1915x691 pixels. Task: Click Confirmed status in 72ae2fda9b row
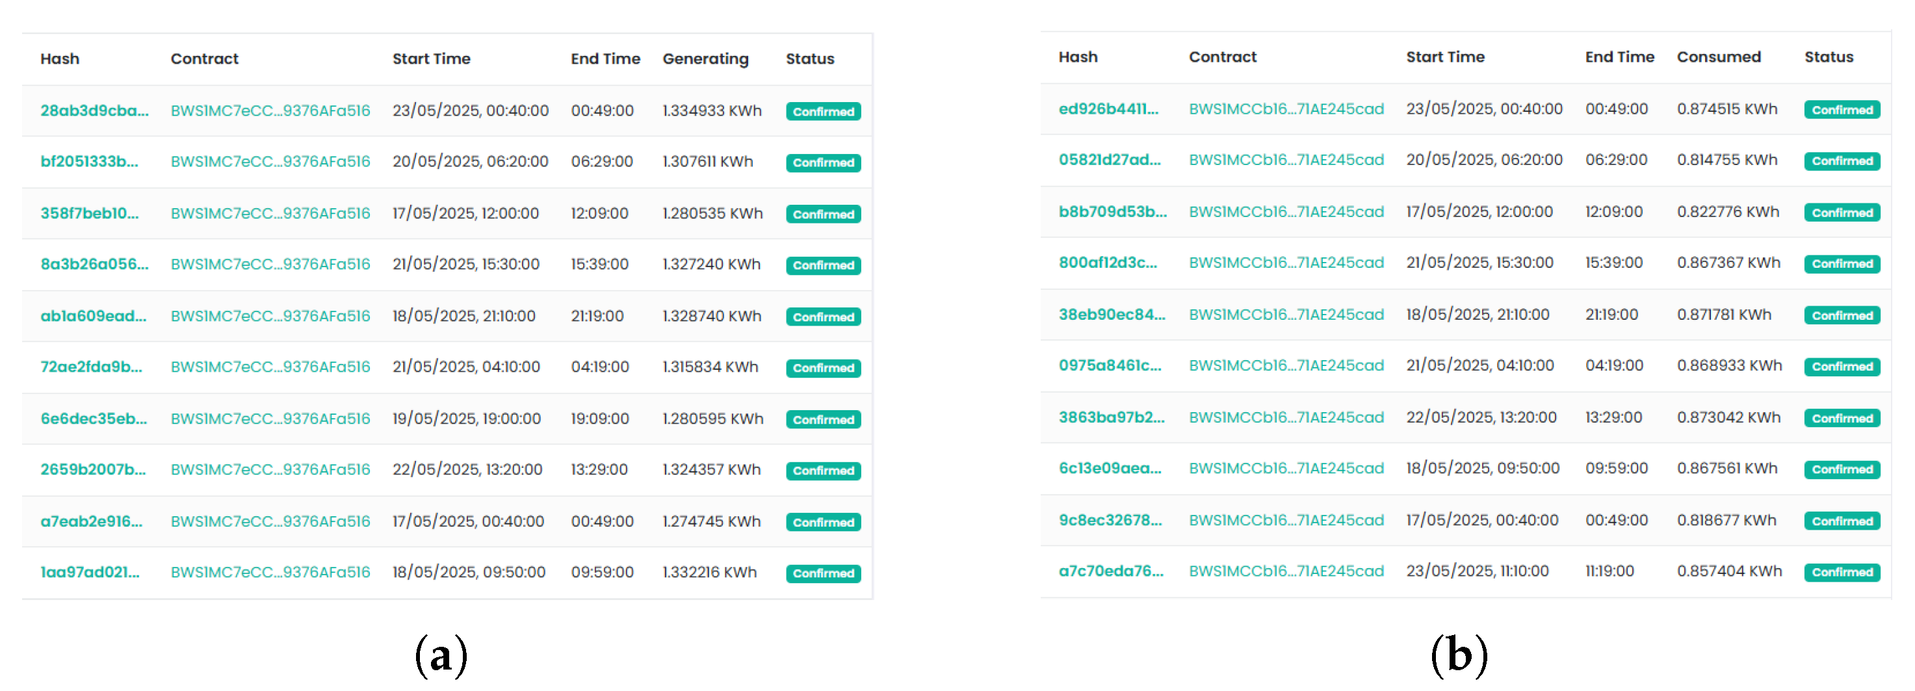(823, 368)
